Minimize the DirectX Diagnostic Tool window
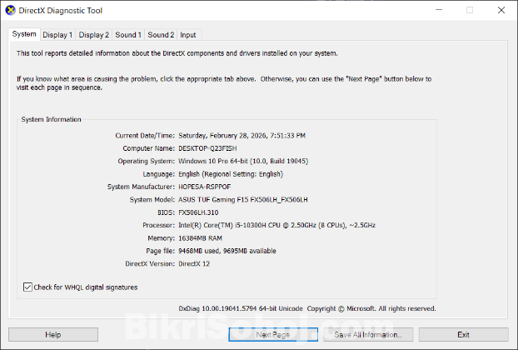Screen dimensions: 518x350 [439, 10]
